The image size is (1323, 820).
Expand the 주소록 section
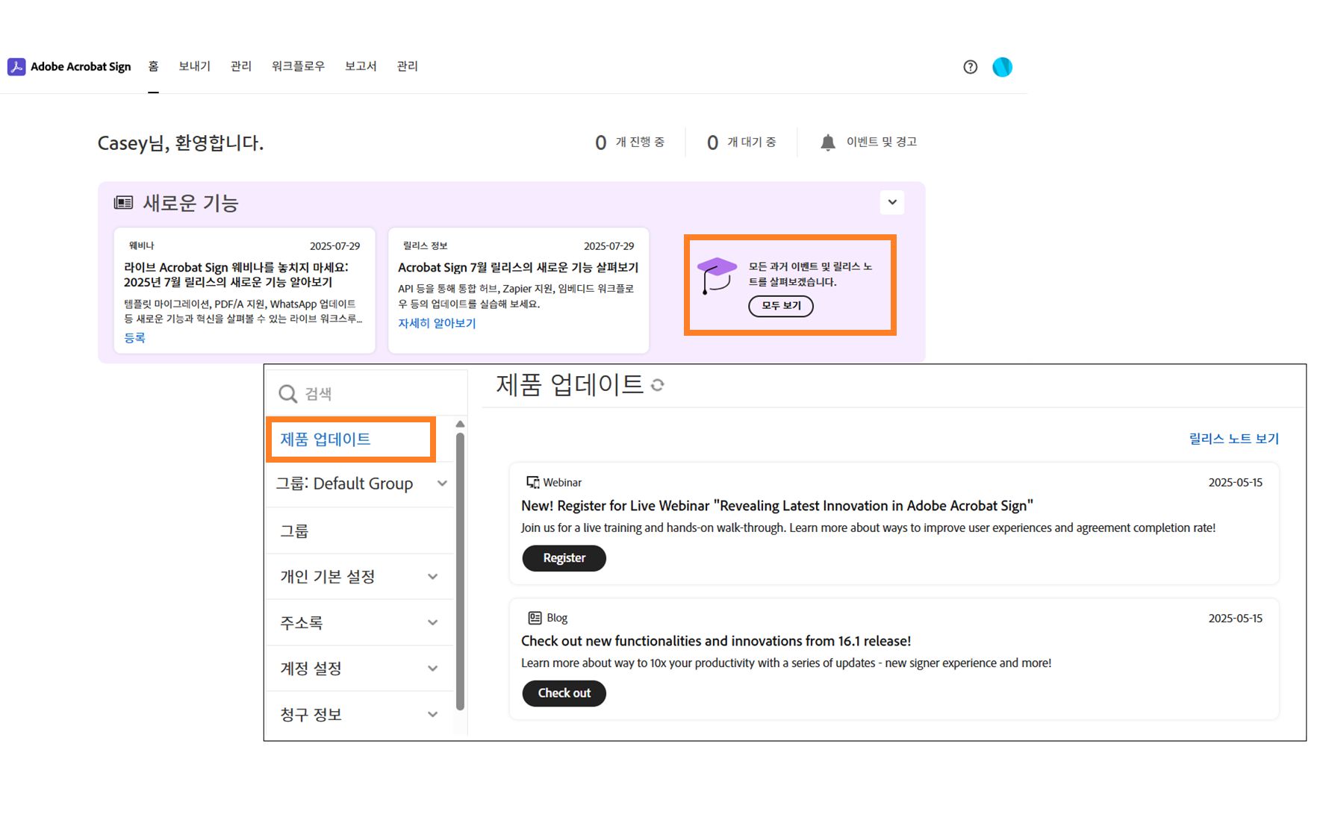point(432,623)
